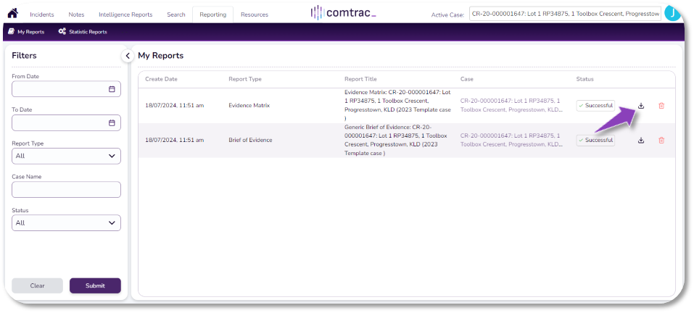
Task: Collapse the Filters side panel
Action: click(127, 56)
